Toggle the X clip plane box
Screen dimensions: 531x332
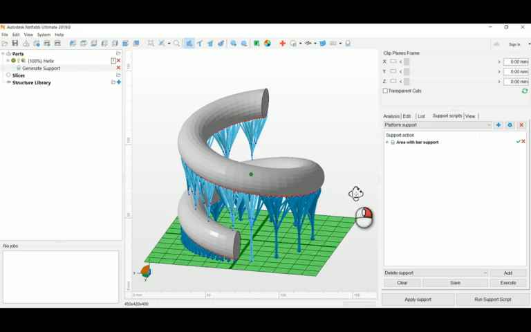[393, 62]
